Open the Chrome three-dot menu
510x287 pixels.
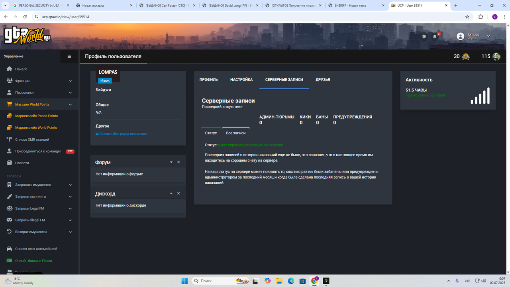[x=504, y=17]
